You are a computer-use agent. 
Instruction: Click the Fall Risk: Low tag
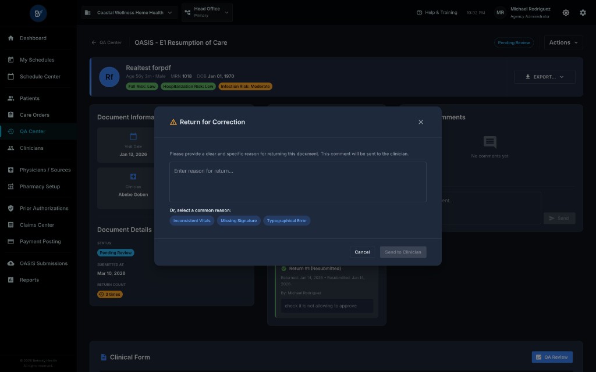pos(142,87)
